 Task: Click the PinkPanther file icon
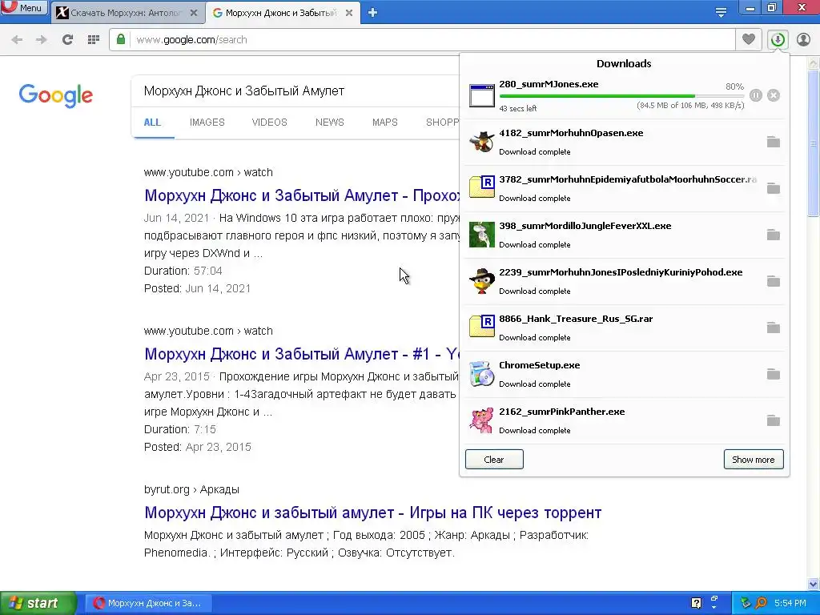(481, 420)
